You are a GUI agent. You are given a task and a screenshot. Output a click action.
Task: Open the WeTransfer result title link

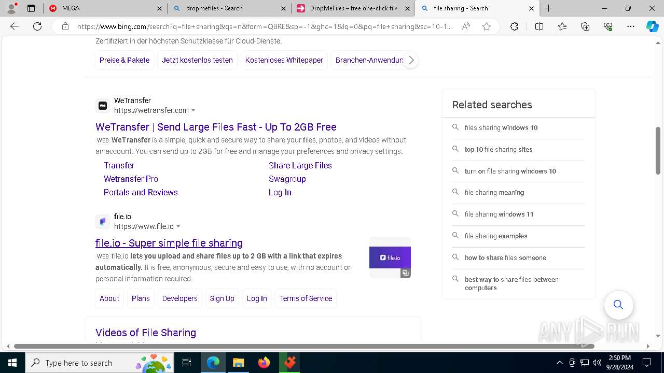(216, 127)
